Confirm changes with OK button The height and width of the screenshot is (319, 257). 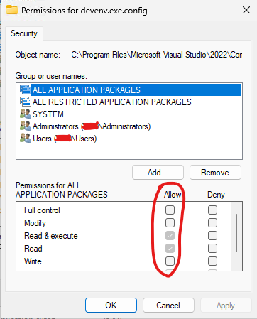(x=111, y=306)
